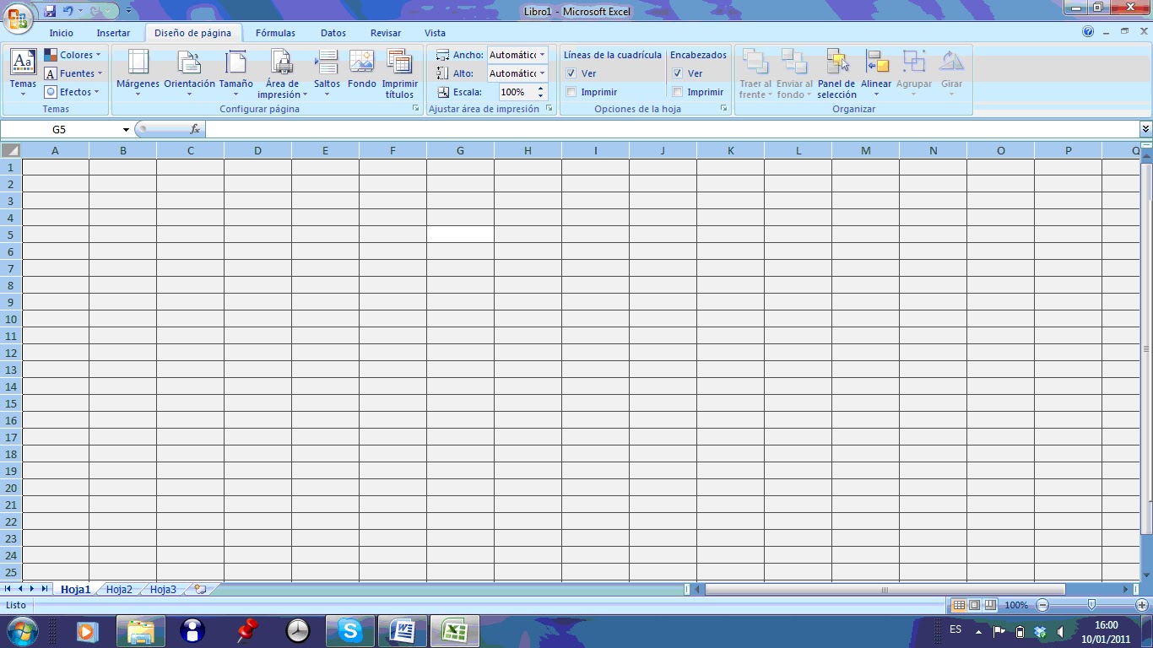Select the Hoja3 sheet tab
This screenshot has height=648, width=1153.
click(163, 590)
